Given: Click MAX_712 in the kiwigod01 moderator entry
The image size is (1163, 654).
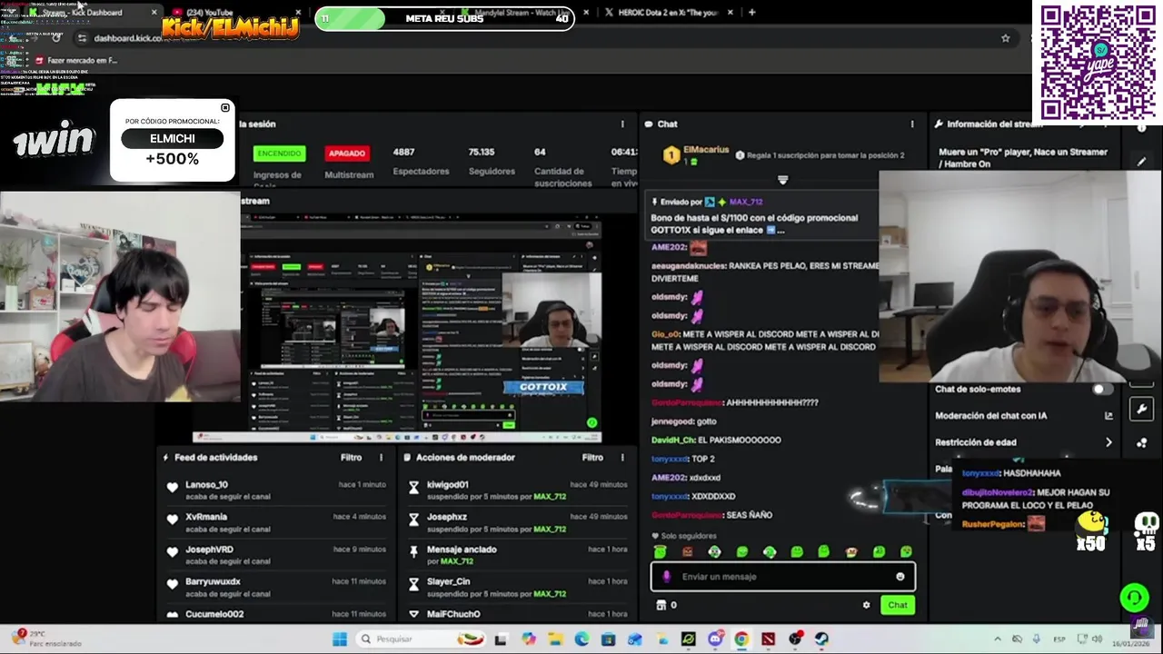Looking at the screenshot, I should coord(550,497).
